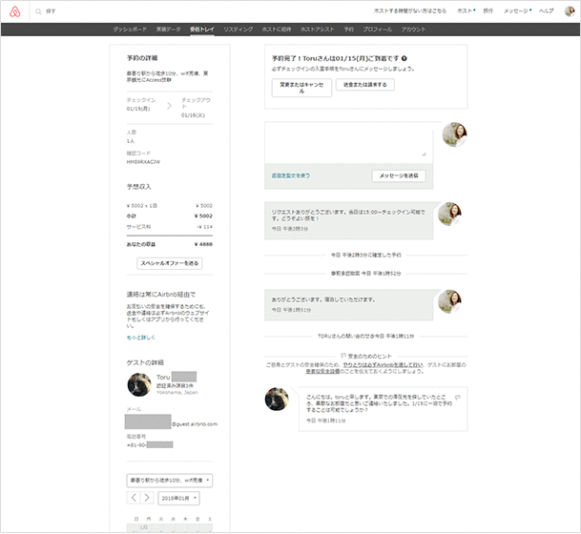
Task: Switch to the リスティング tab
Action: click(239, 30)
